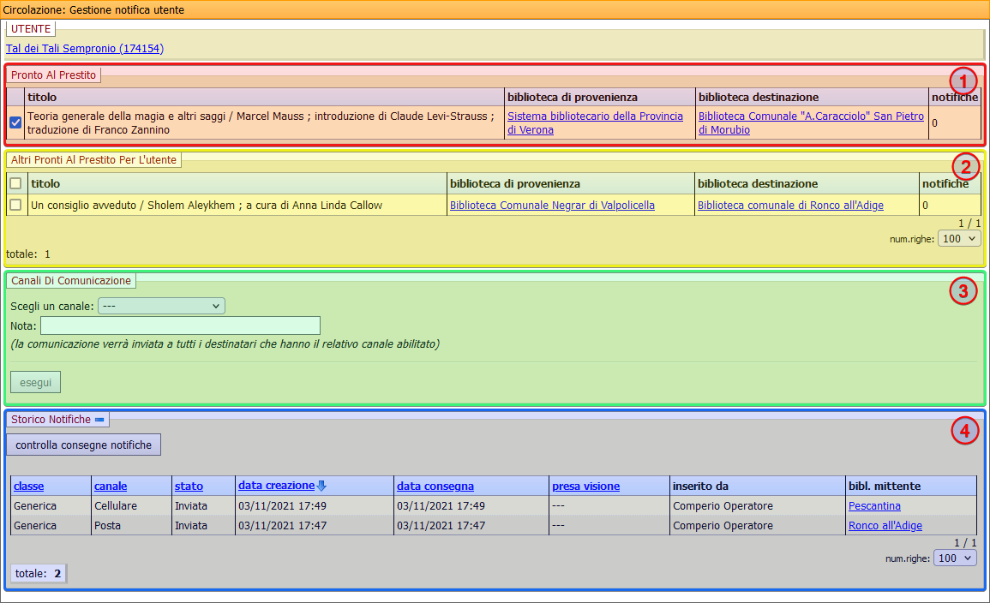The image size is (990, 603).
Task: Click the red circled number 1 marker
Action: [964, 81]
